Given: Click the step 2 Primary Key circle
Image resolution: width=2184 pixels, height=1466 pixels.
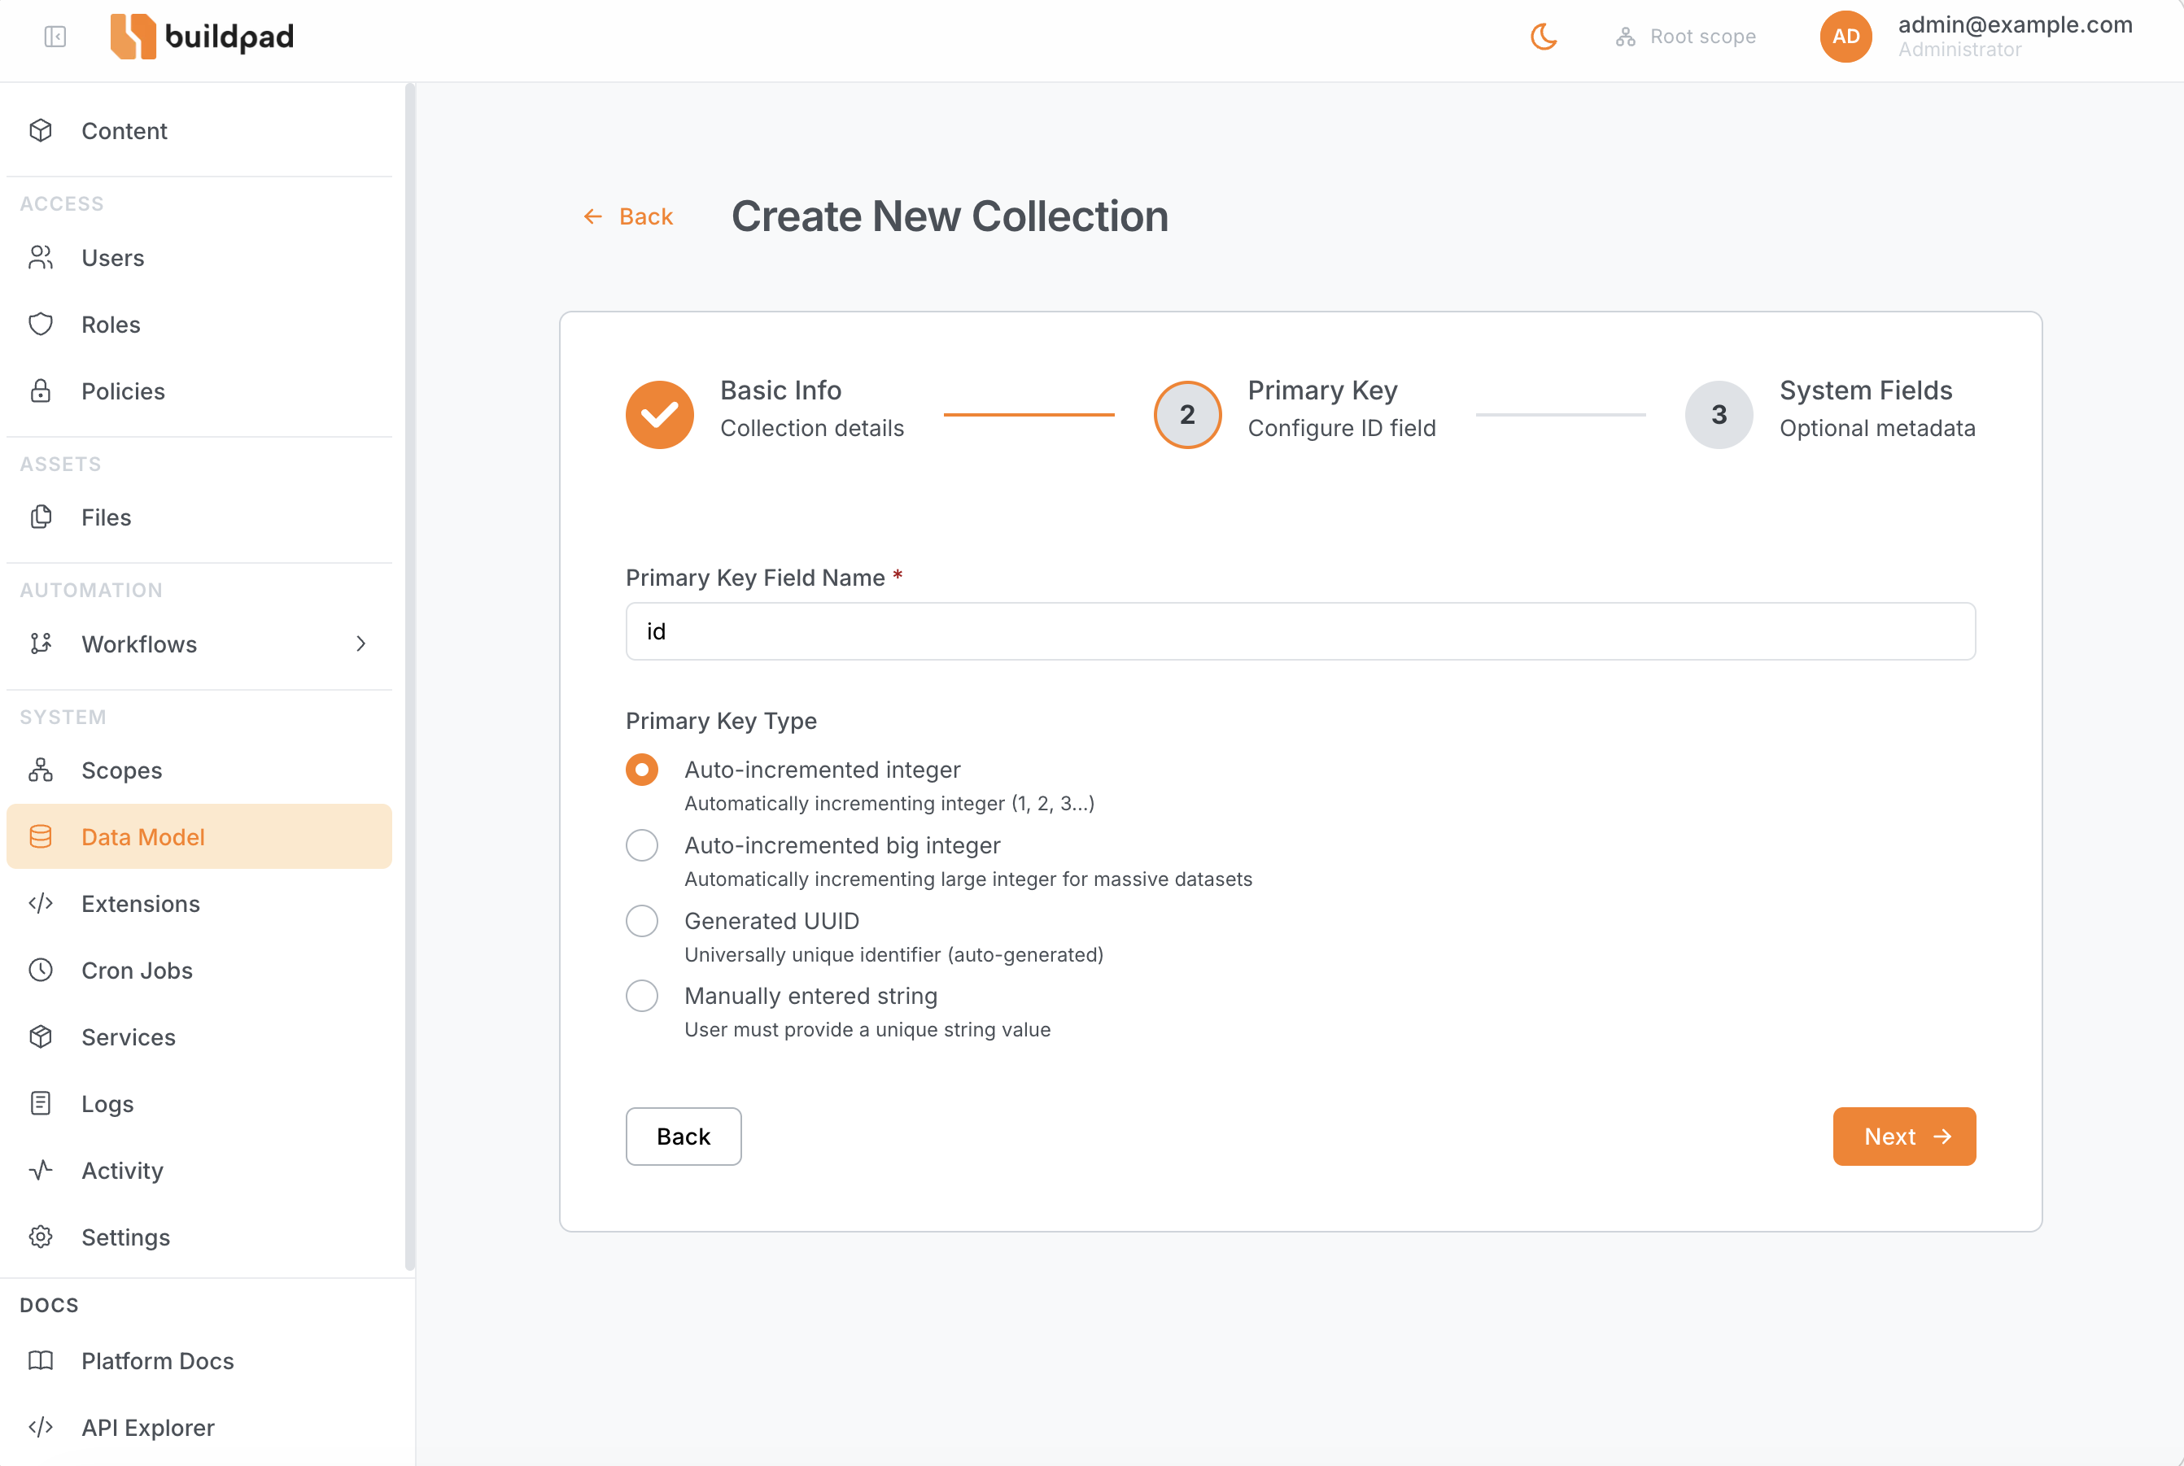Looking at the screenshot, I should (x=1187, y=414).
